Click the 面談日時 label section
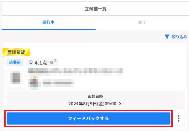This screenshot has width=189, height=131. [96, 97]
